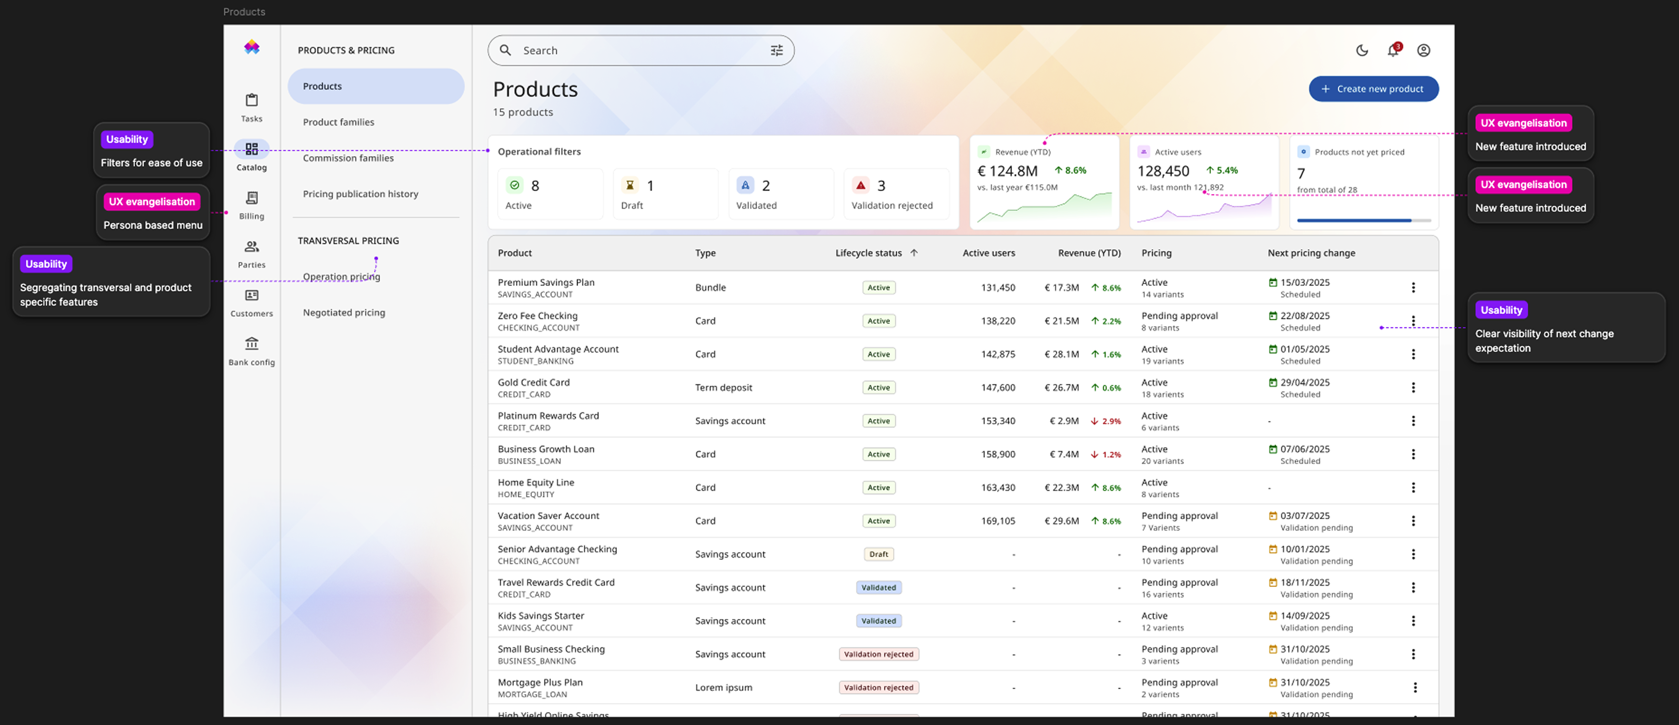Click date '03/07/2025' in Vacation Saver row
The width and height of the screenshot is (1679, 725).
[1305, 515]
